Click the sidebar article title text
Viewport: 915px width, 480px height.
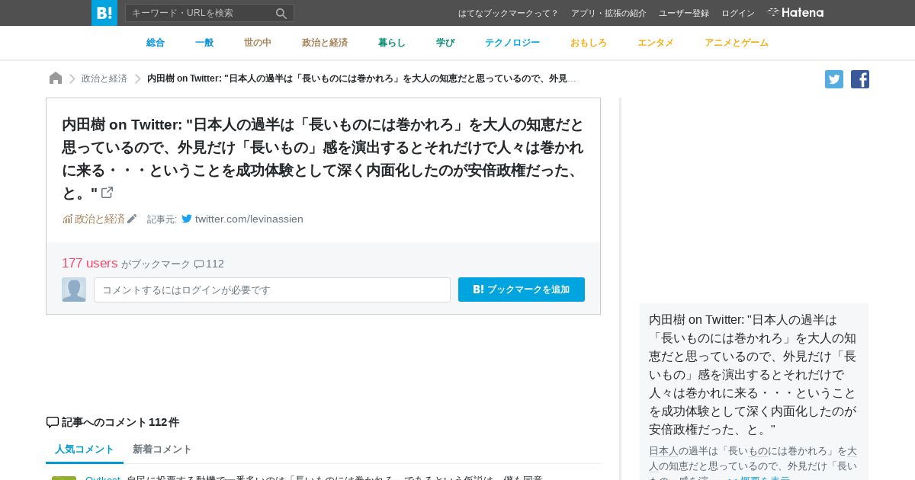[753, 375]
